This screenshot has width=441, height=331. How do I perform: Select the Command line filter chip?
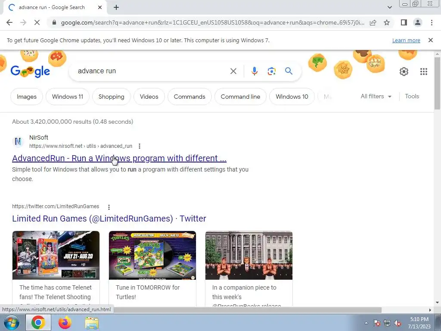240,97
